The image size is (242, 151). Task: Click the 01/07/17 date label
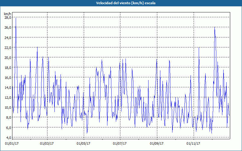point(120,144)
